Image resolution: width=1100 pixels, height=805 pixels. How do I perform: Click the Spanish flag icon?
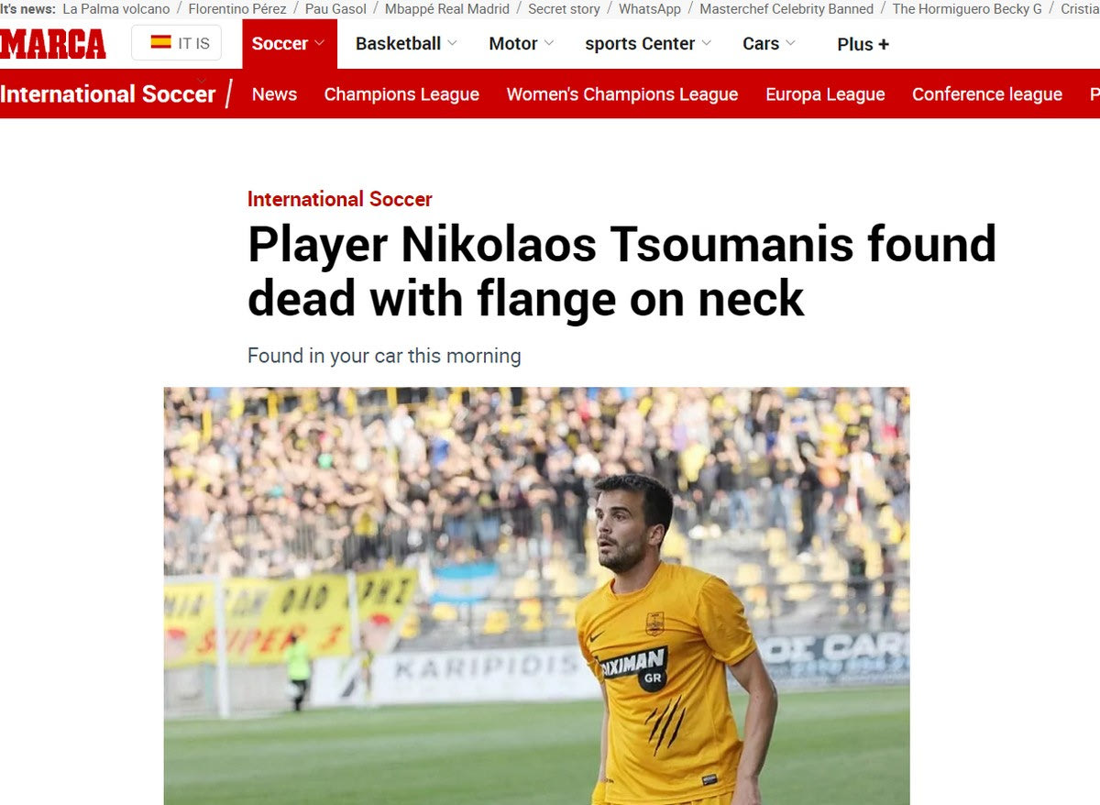(160, 42)
